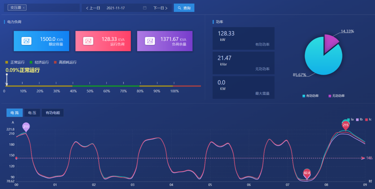375x189 pixels.
Task: Toggle the Ic legend item
Action: click(369, 119)
